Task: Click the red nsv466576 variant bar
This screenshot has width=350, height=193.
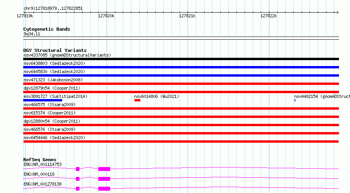Action: [181, 133]
